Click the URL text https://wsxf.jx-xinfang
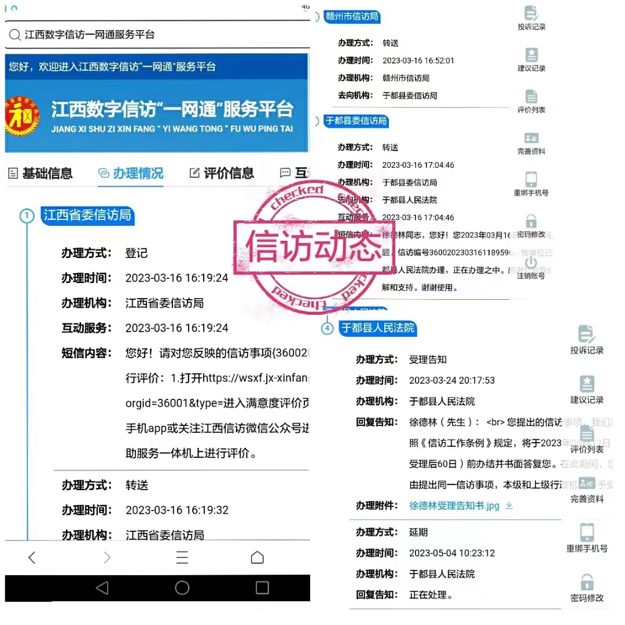625x625 pixels. tap(255, 378)
